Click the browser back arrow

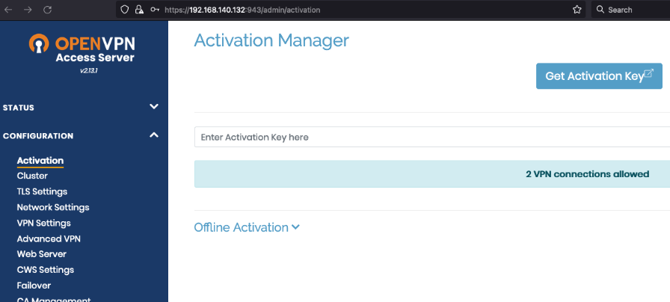(x=8, y=10)
